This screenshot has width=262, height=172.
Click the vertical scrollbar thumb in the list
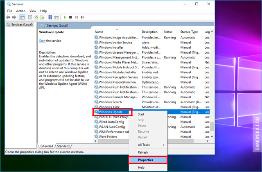212,127
